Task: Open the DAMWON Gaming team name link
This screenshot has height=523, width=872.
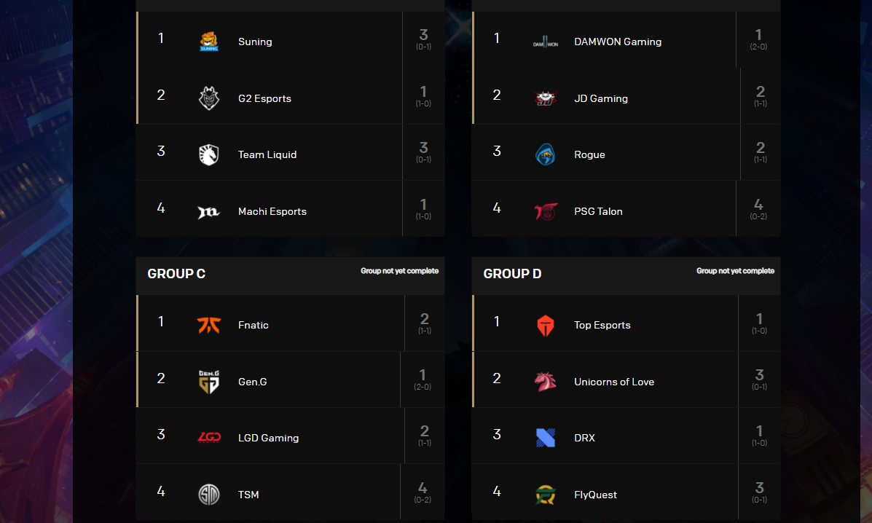Action: tap(618, 42)
